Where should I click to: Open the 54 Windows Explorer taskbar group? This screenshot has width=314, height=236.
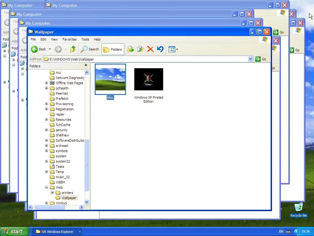click(57, 232)
